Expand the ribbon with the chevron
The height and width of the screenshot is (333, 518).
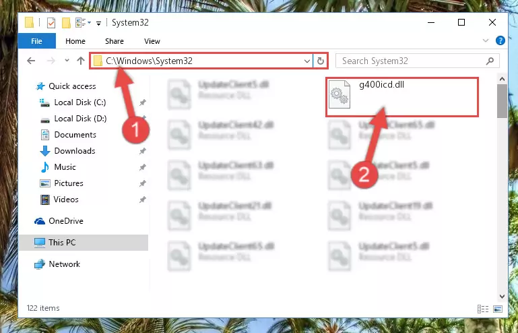(486, 40)
